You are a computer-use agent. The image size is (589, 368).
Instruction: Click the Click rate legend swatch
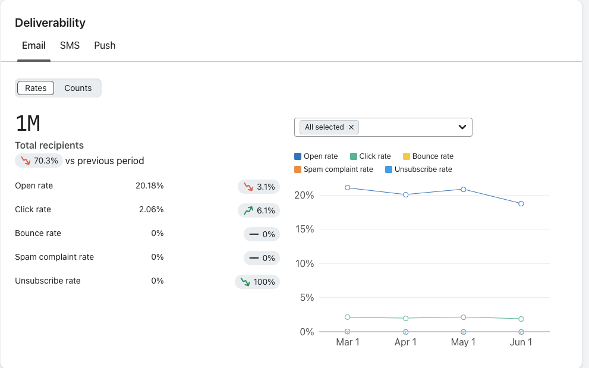coord(354,156)
